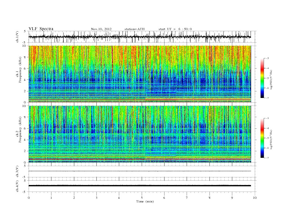Click the "-7" tick on the ch.1 colorbar
The image size is (287, 222).
(267, 98)
